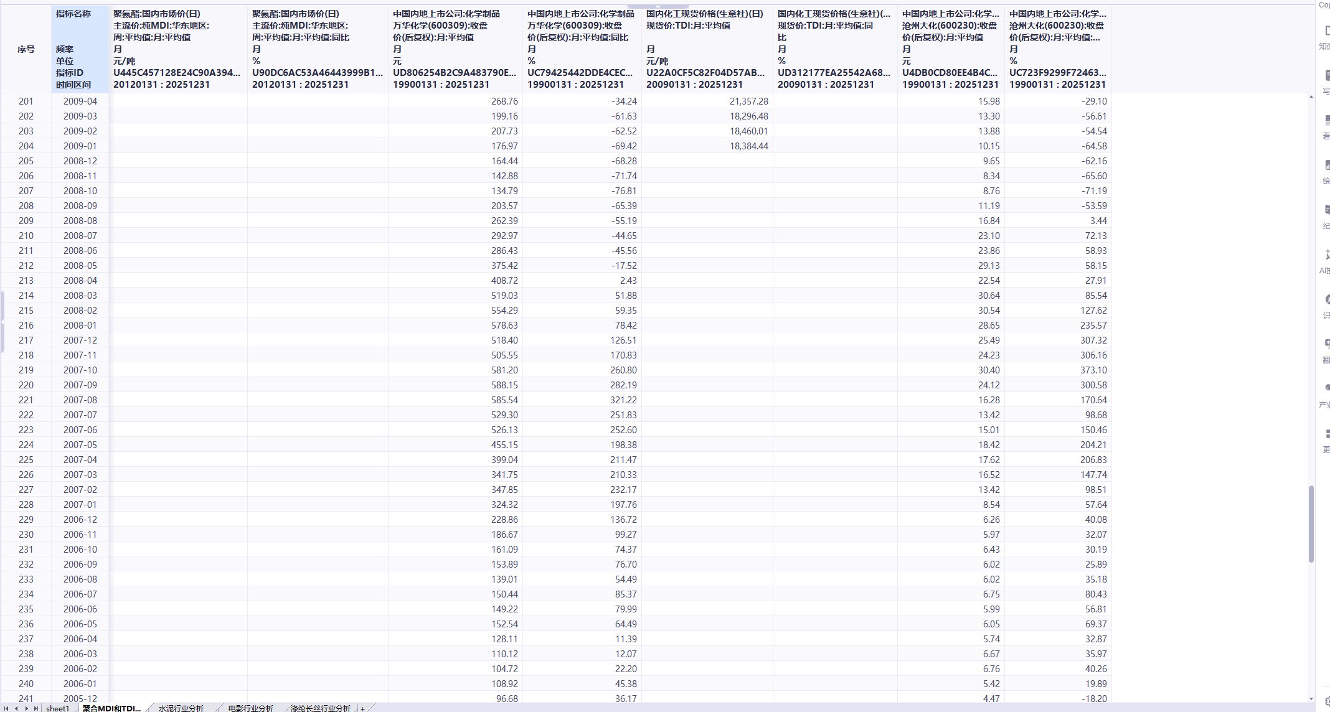This screenshot has height=712, width=1330.
Task: Click scroll-up arrow of vertical scrollbar
Action: click(x=1311, y=97)
